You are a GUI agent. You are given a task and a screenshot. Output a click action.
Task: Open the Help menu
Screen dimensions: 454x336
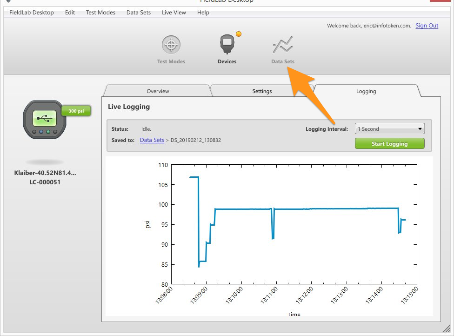(203, 13)
